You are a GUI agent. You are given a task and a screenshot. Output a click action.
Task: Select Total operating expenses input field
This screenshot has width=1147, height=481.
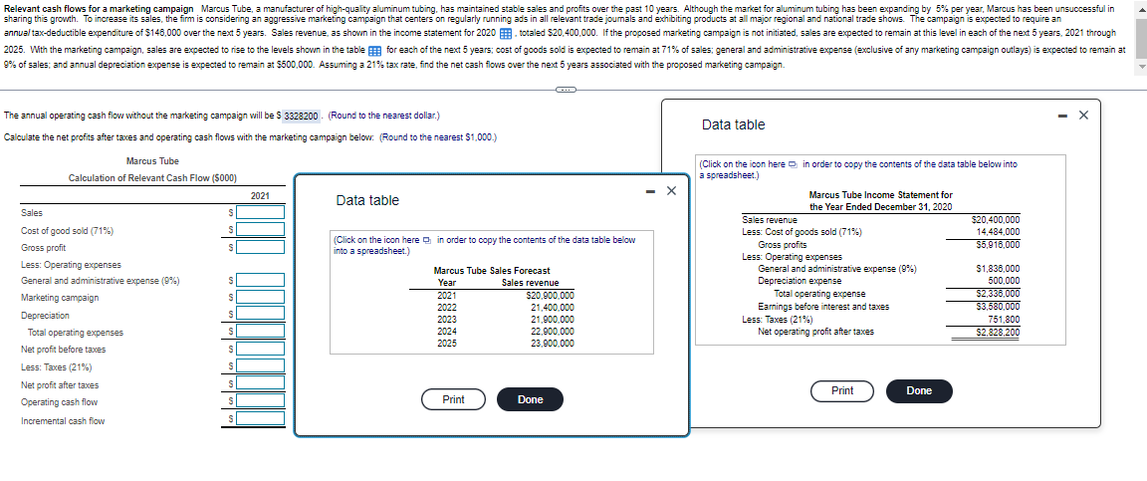coord(260,332)
